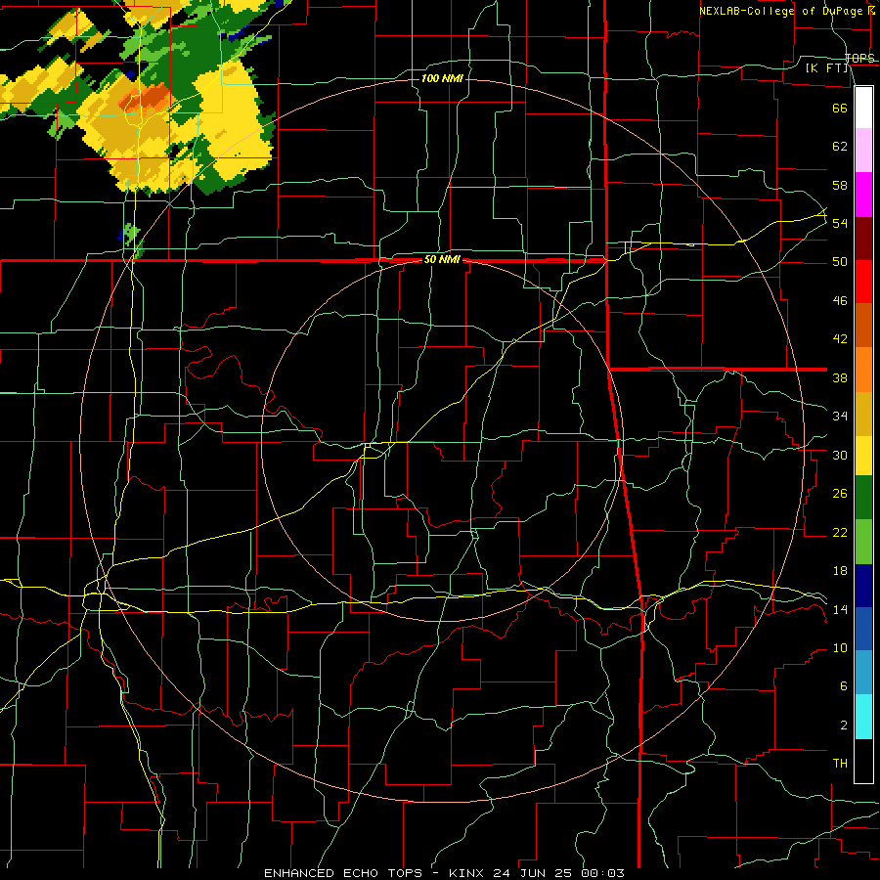Image resolution: width=880 pixels, height=880 pixels.
Task: Click the navy blue legend swatch near 18
Action: click(863, 586)
